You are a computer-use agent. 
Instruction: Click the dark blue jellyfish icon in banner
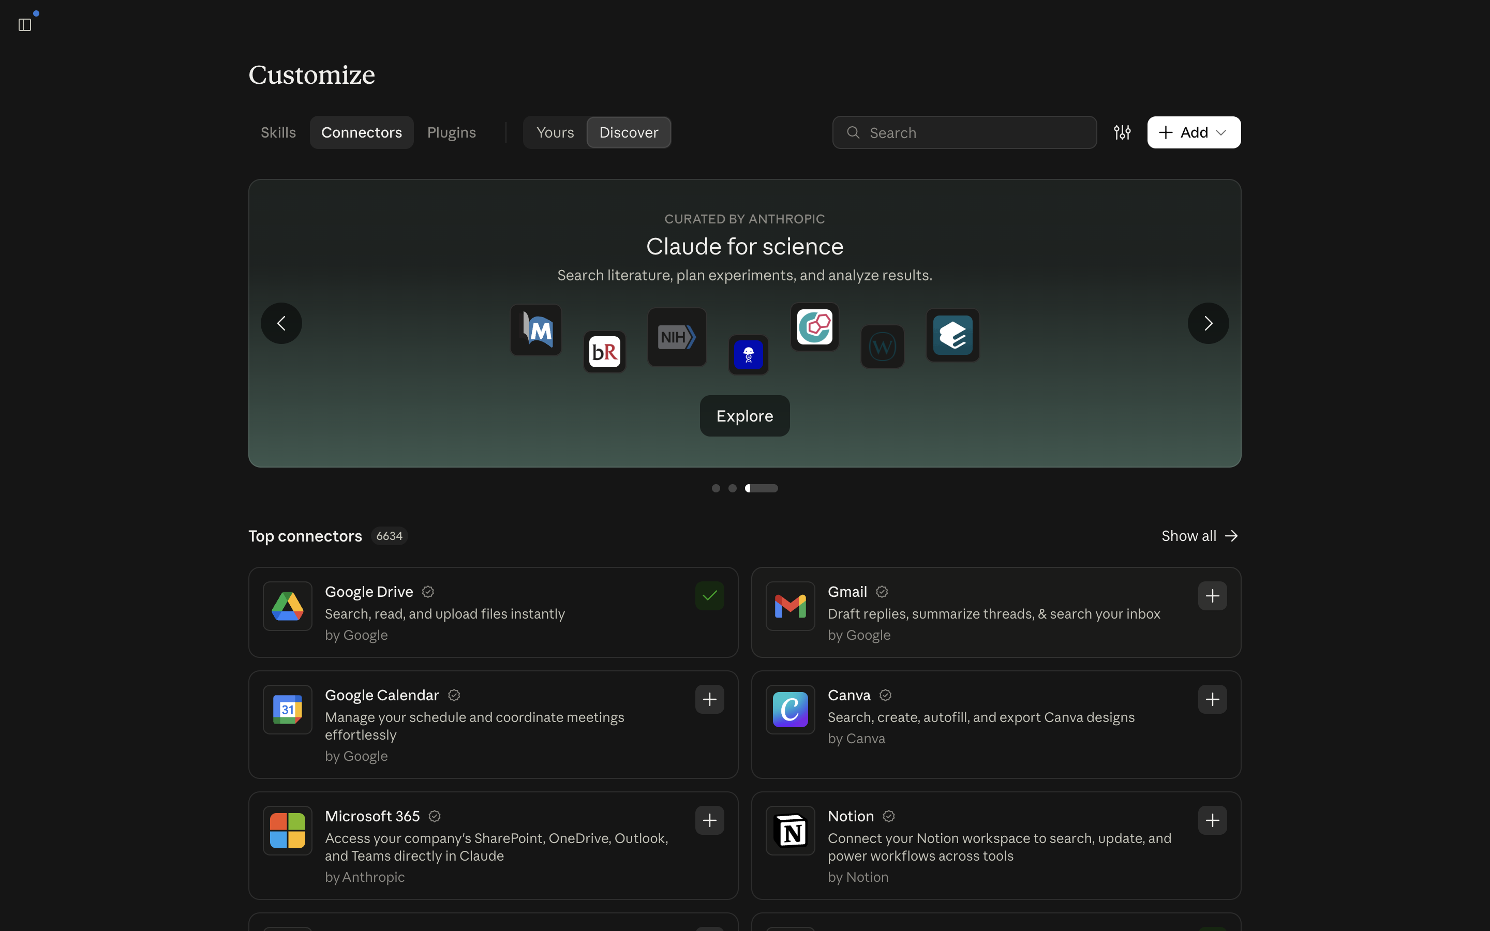coord(748,355)
